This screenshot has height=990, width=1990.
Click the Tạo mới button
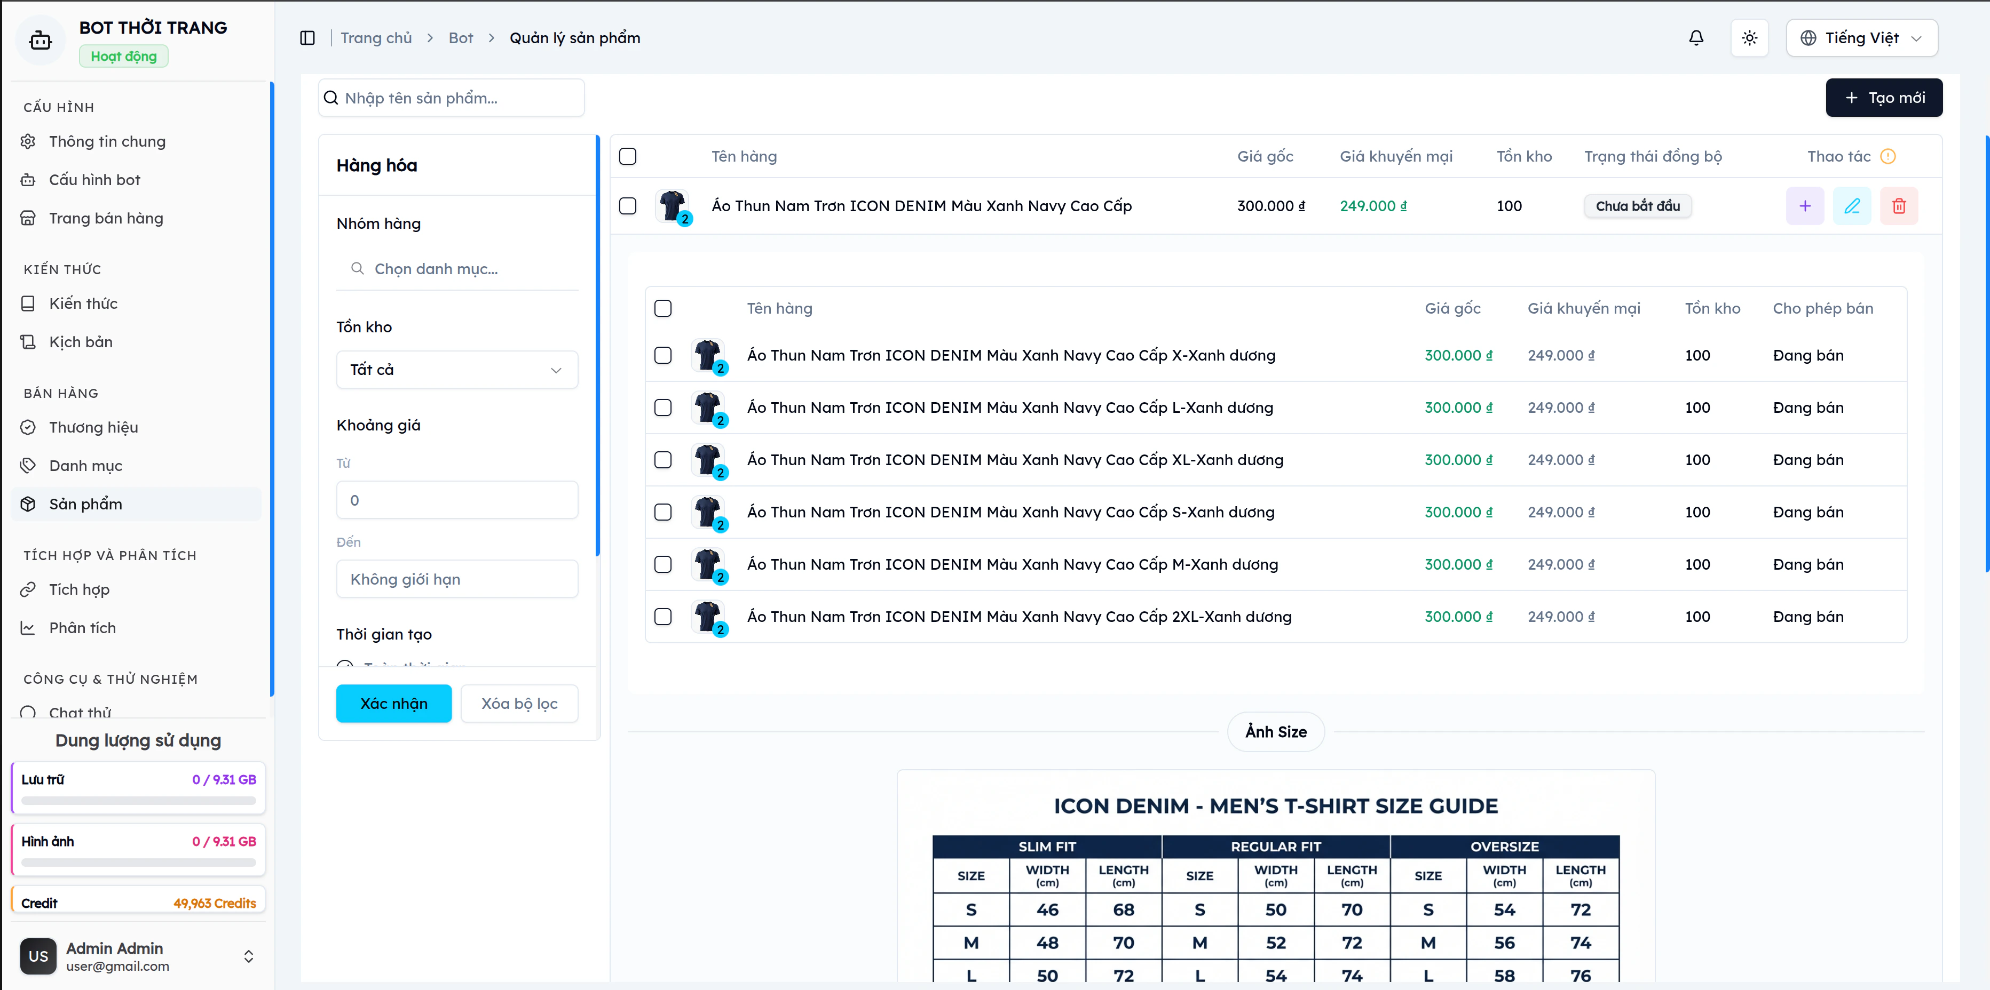pos(1883,98)
